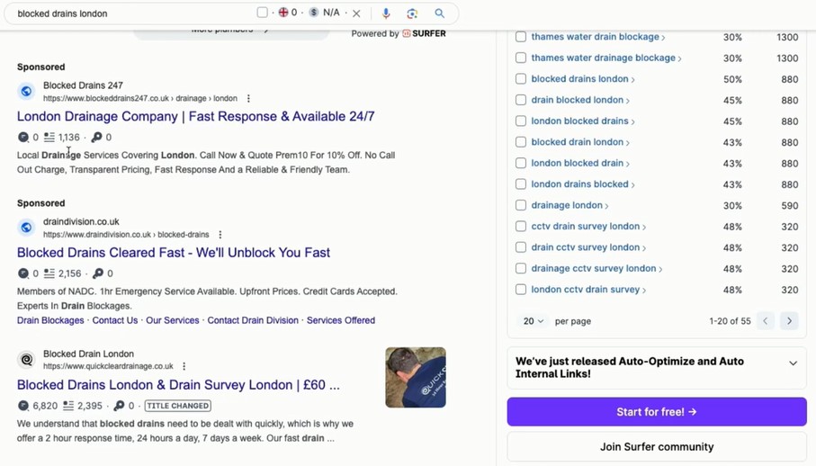Go to previous page of keywords

tap(765, 321)
